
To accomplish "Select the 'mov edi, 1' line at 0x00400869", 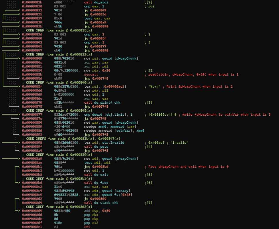I will 94,94.
